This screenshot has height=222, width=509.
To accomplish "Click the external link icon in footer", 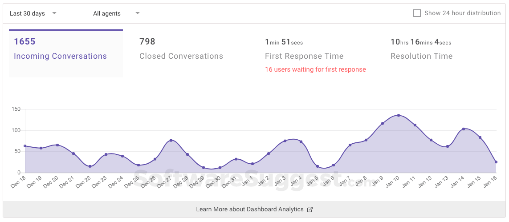I will (310, 209).
